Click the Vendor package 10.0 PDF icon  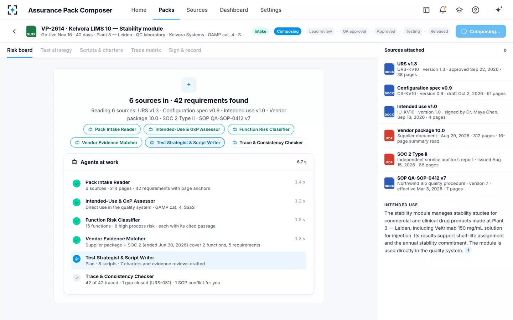point(389,135)
